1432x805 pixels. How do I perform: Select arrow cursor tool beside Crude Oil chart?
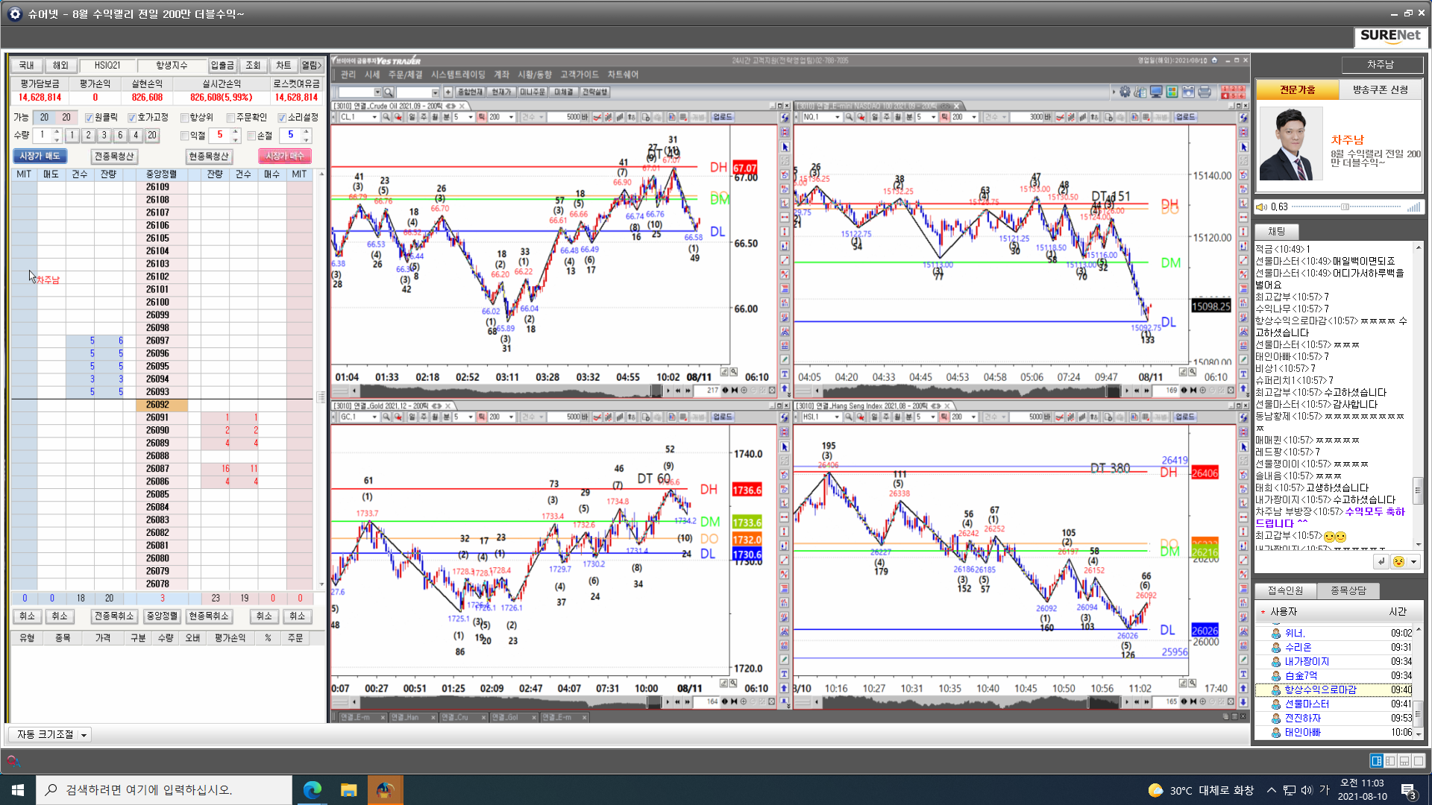click(785, 147)
